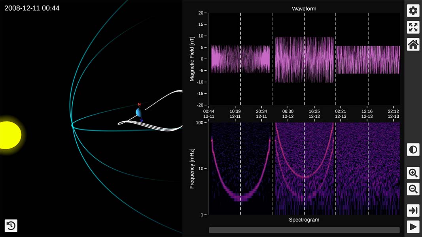The image size is (422, 237).
Task: Click the Spectrogram panel title
Action: click(x=304, y=220)
